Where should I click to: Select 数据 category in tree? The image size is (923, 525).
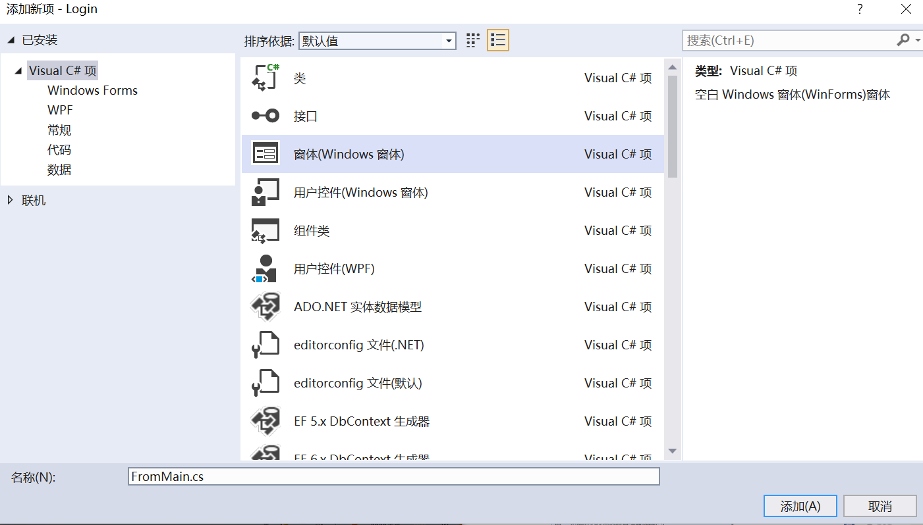(59, 170)
